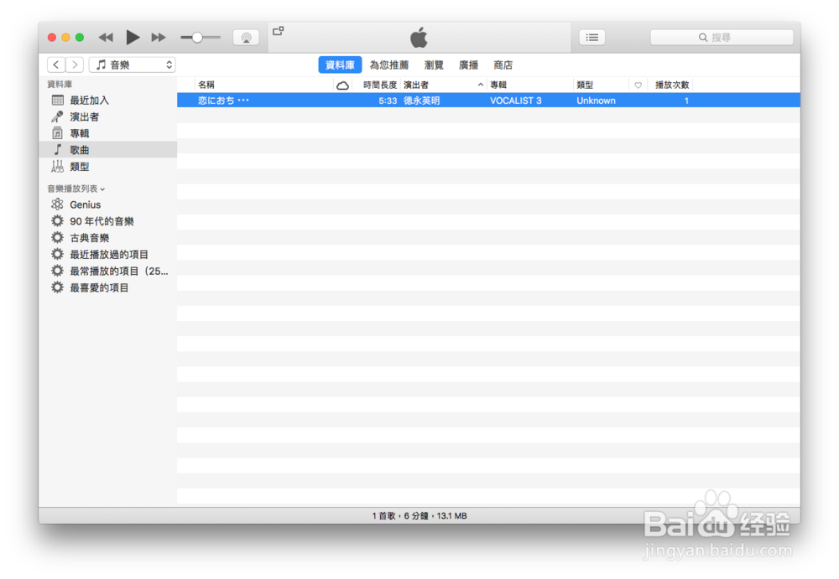Open the 音樂 media type dropdown
This screenshot has width=839, height=579.
tap(133, 65)
